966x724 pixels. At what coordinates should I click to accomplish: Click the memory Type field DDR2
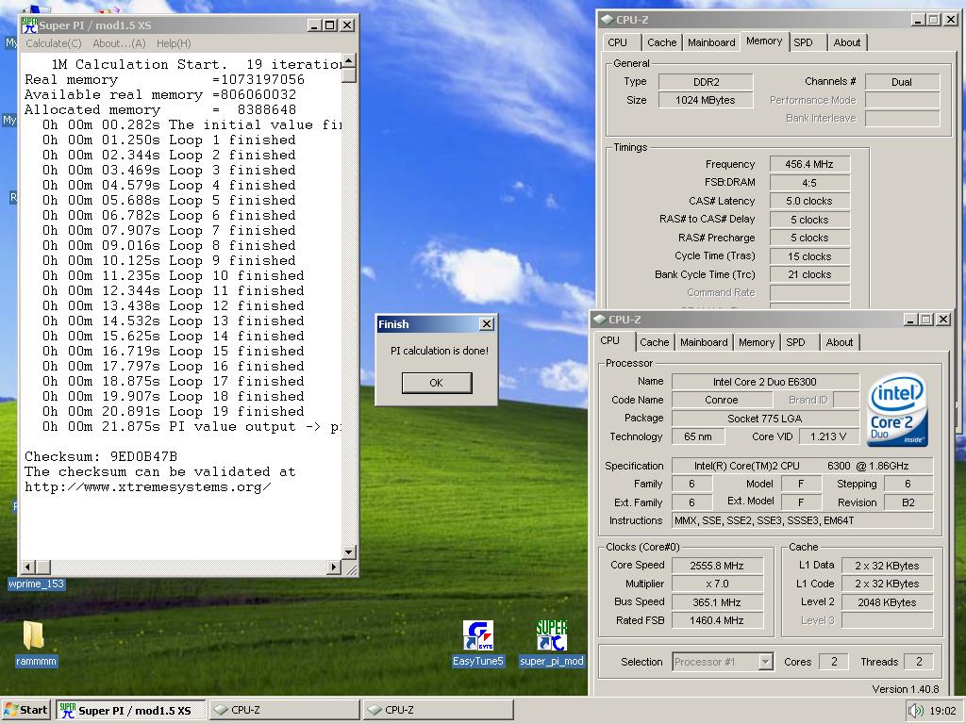pyautogui.click(x=706, y=82)
